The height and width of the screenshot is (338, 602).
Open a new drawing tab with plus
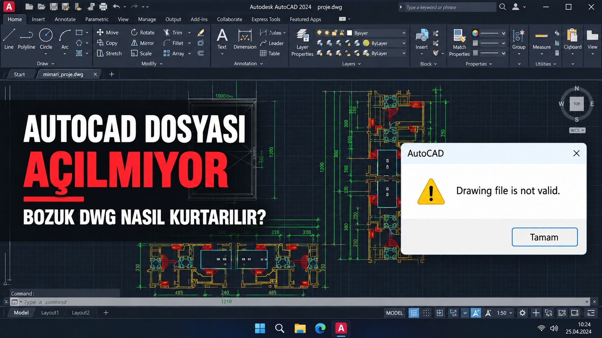112,74
